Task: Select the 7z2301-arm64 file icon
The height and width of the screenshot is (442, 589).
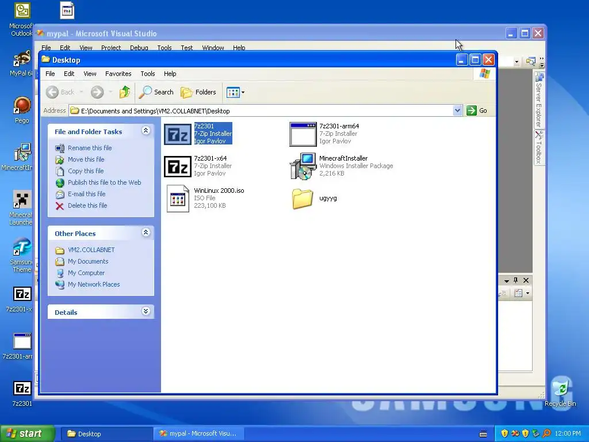Action: click(303, 134)
